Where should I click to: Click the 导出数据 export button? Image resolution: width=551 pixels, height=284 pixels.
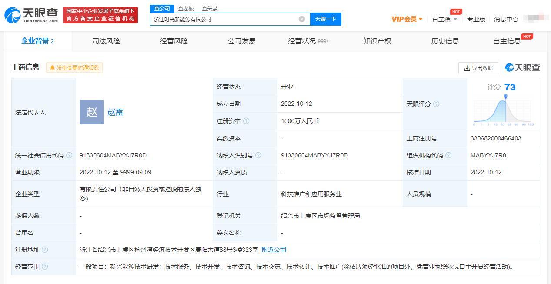click(x=478, y=68)
